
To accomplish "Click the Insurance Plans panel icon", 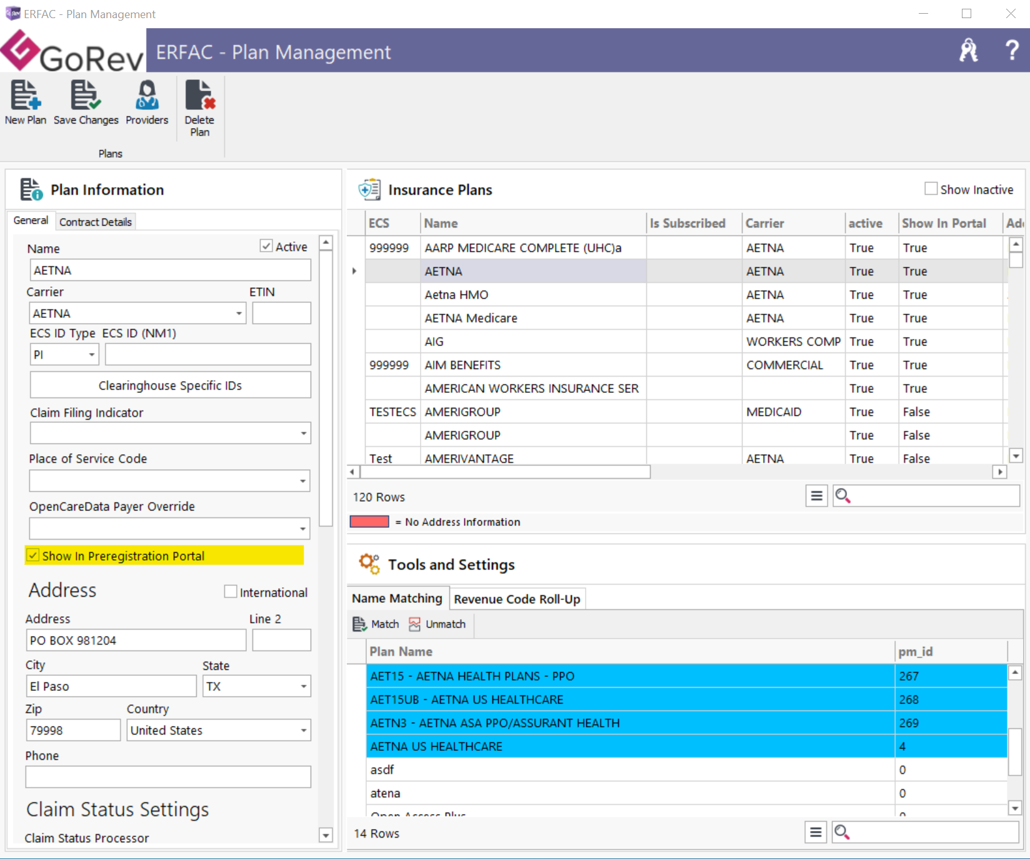I will click(x=369, y=189).
